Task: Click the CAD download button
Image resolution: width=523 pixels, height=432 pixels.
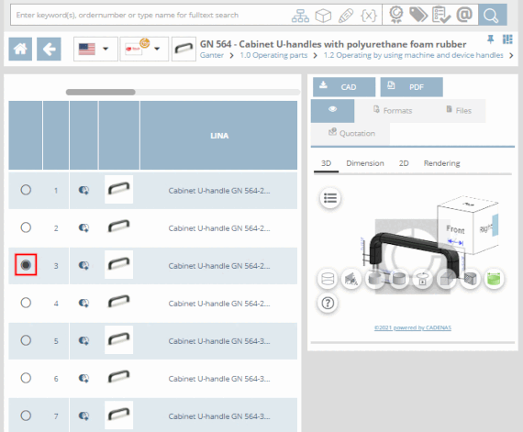Action: pyautogui.click(x=344, y=87)
